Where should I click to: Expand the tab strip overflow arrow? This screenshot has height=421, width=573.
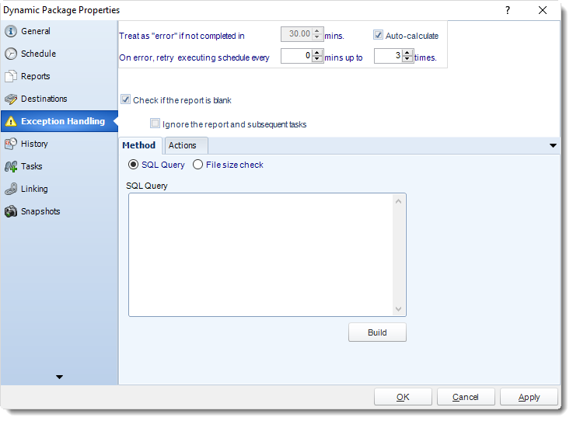click(x=553, y=145)
